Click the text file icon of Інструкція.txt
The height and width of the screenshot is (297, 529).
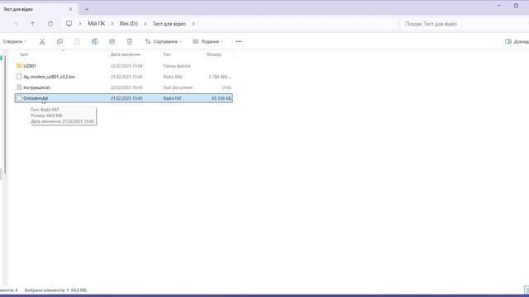19,87
